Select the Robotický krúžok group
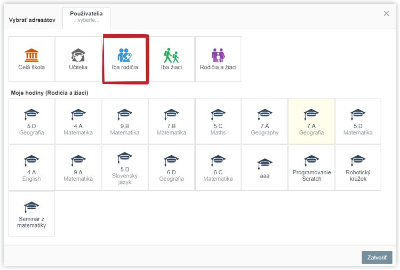The image size is (400, 270). pos(358,167)
